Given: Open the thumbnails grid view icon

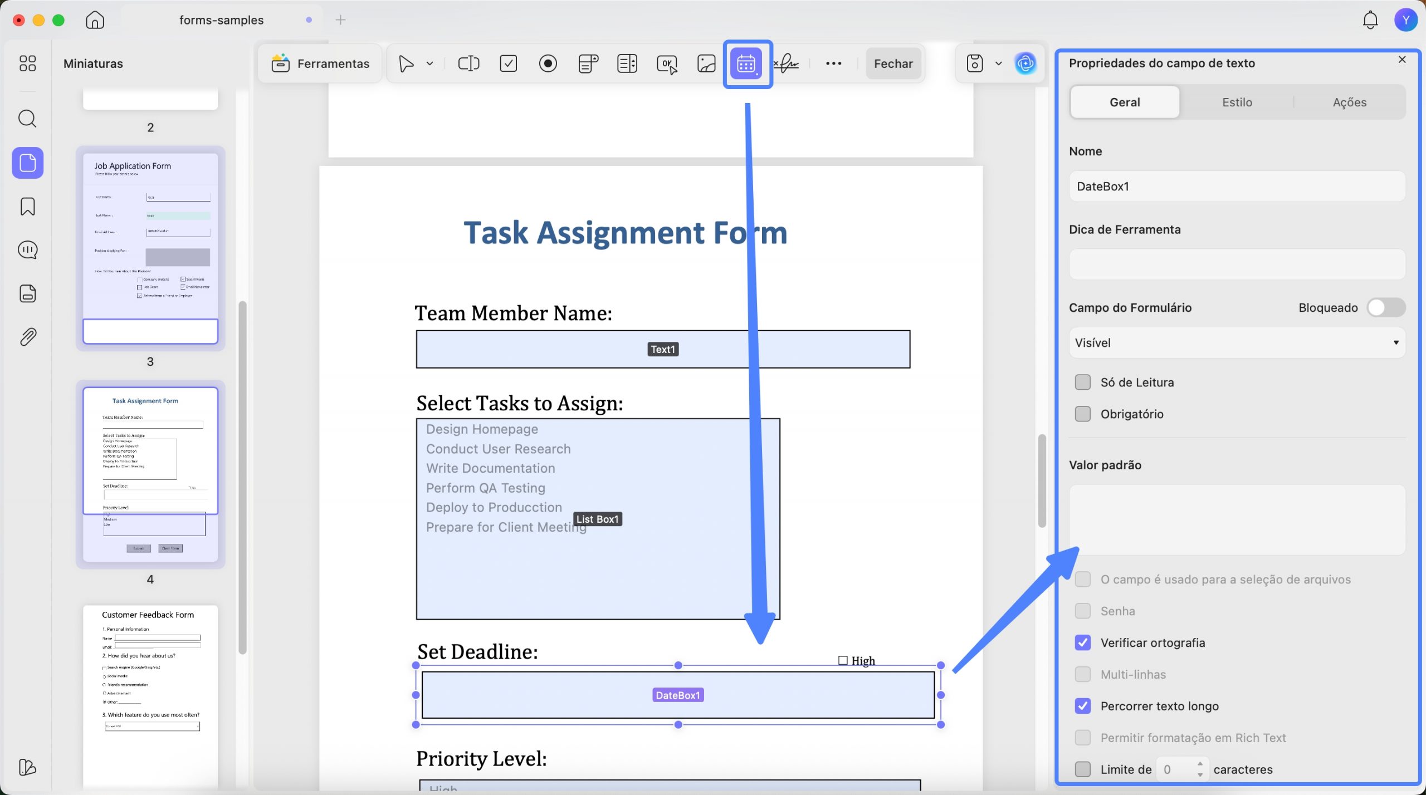Looking at the screenshot, I should (x=27, y=63).
